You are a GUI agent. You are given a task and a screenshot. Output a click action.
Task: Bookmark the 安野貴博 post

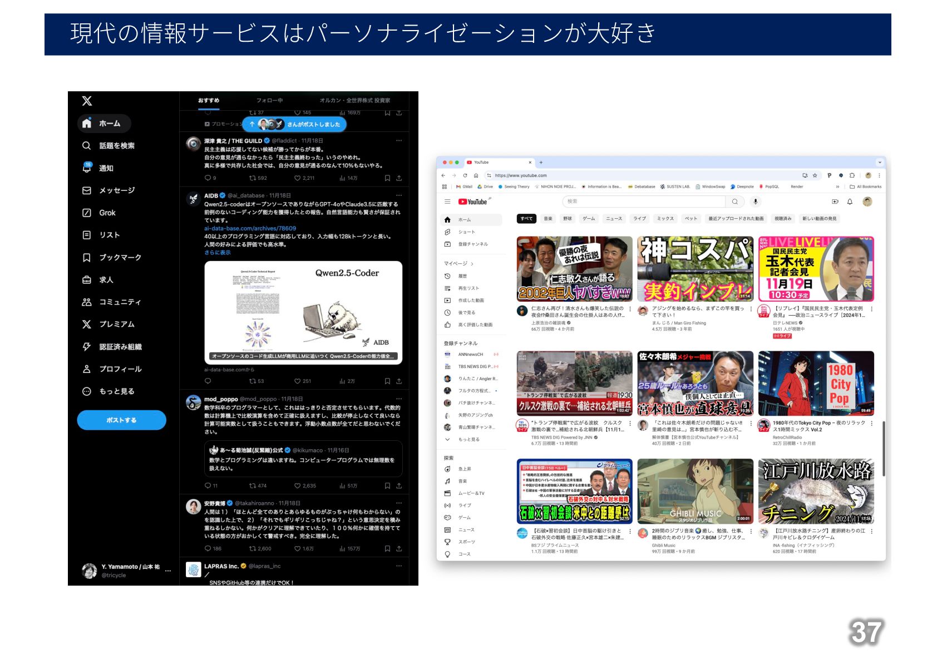387,549
